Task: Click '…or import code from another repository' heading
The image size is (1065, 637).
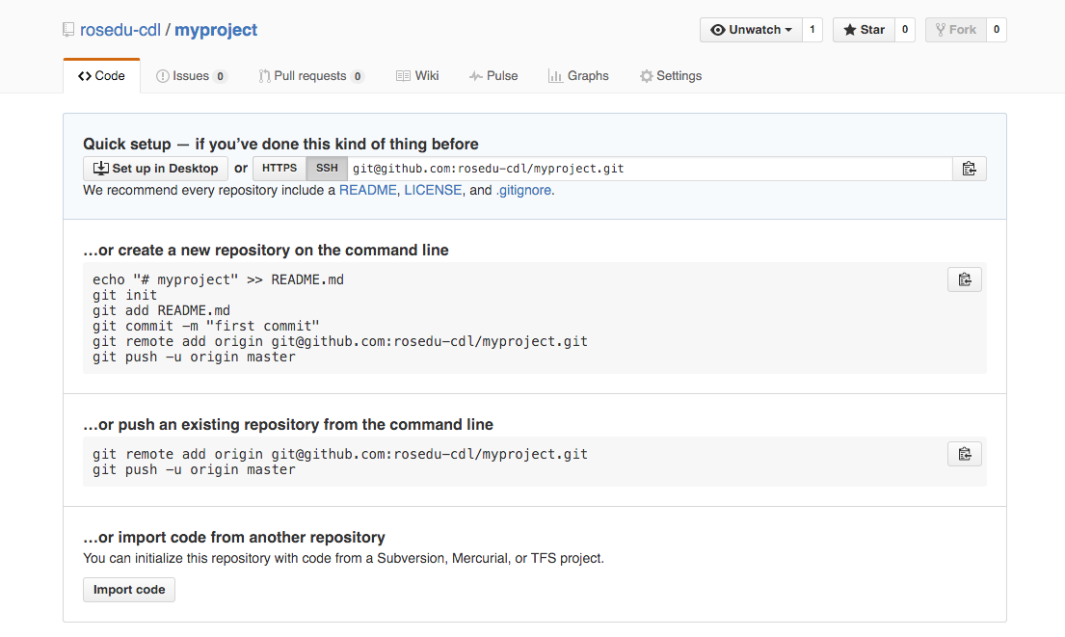Action: click(233, 537)
